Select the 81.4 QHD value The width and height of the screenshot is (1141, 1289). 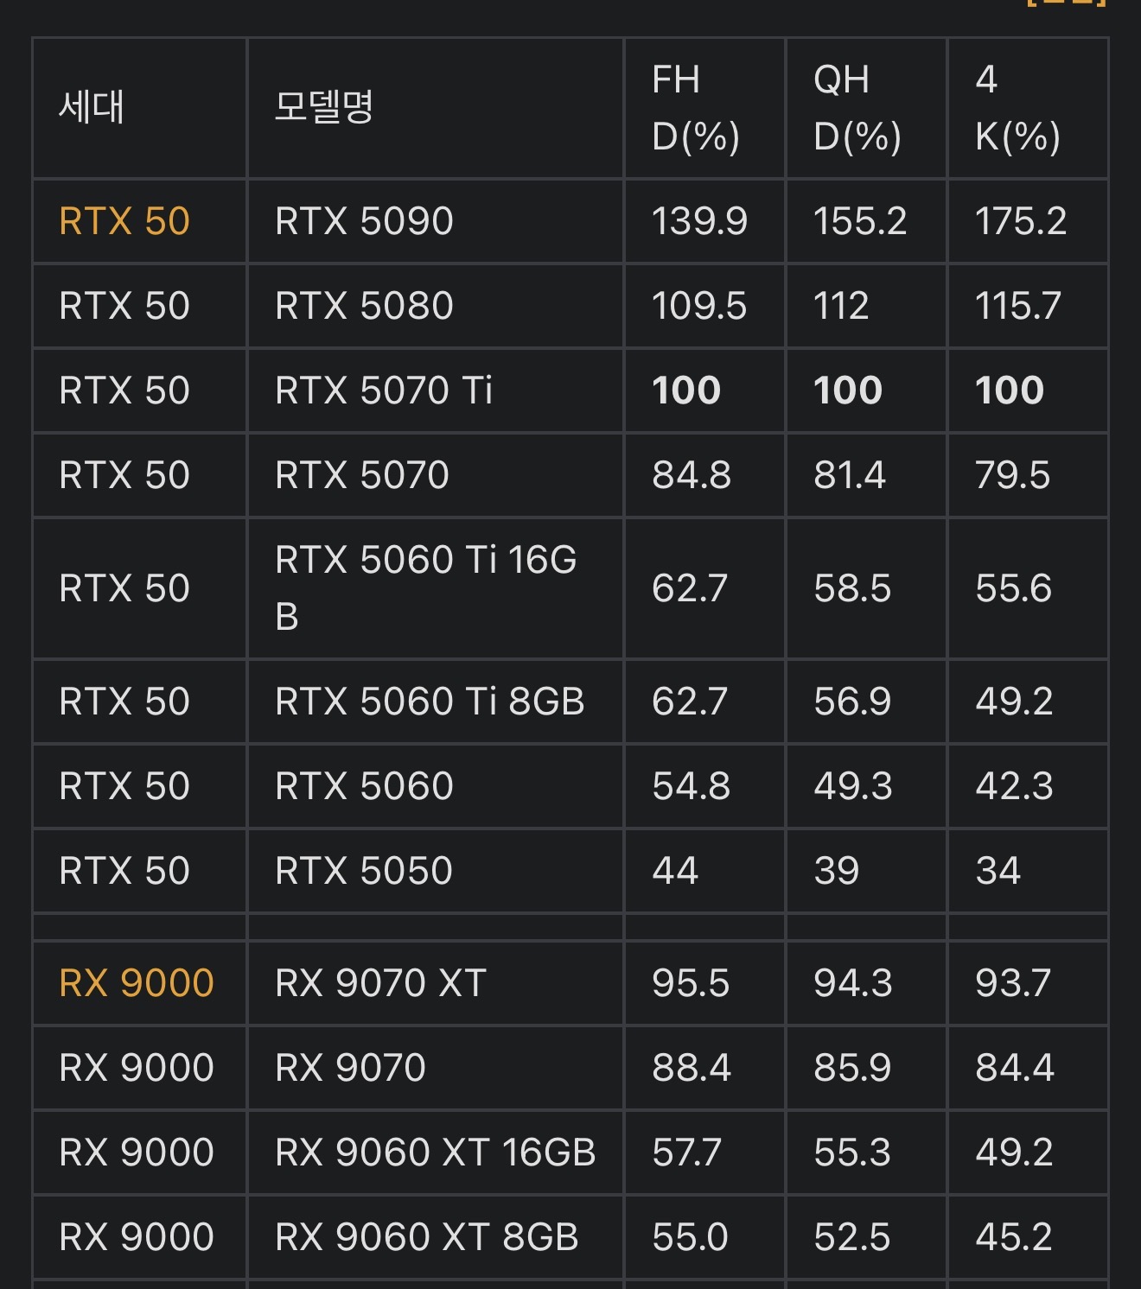tap(849, 475)
